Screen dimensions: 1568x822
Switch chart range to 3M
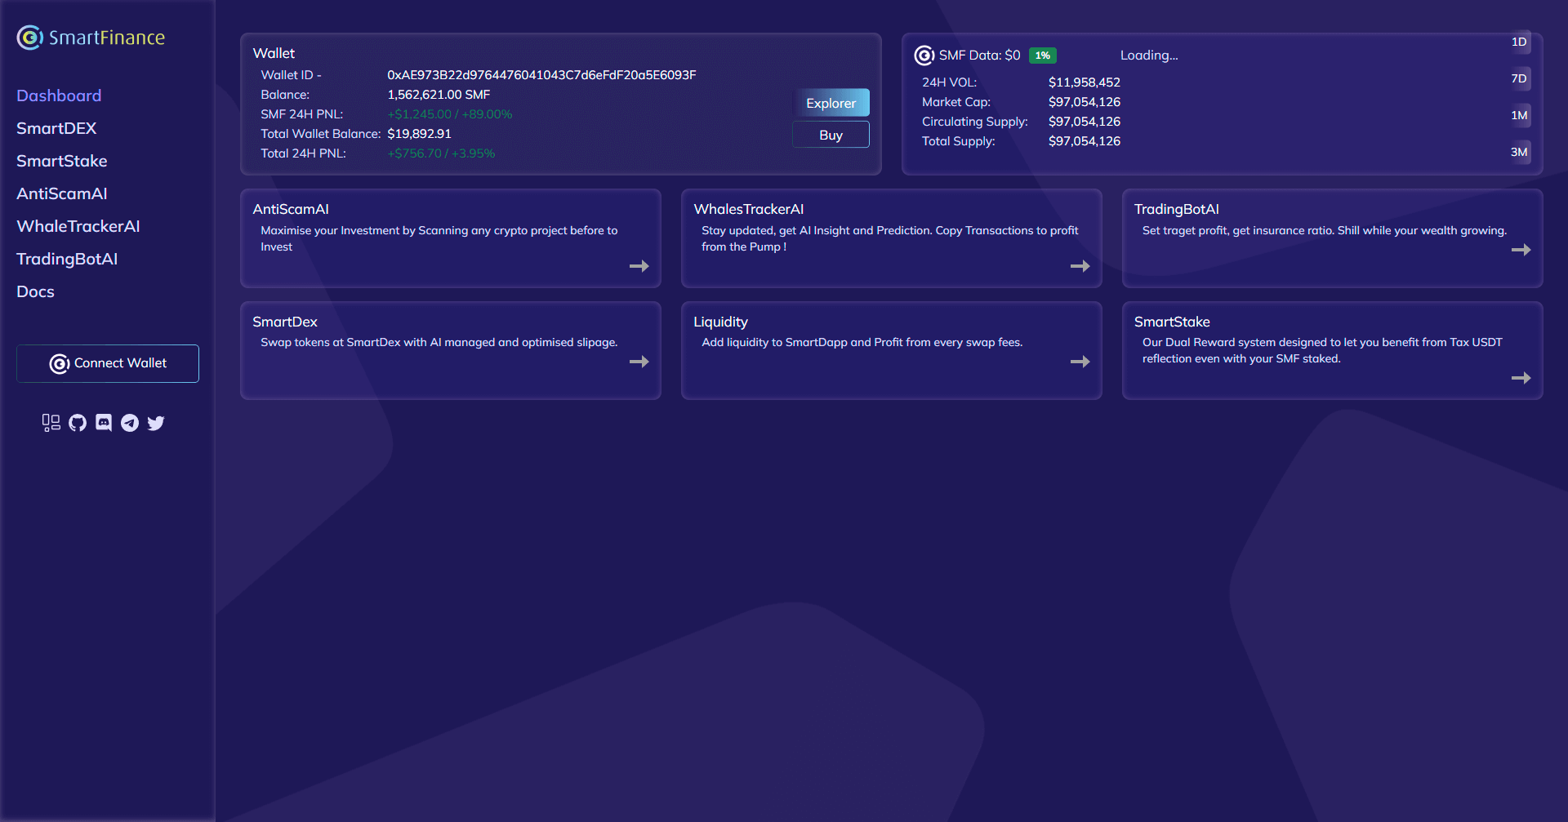pos(1518,153)
